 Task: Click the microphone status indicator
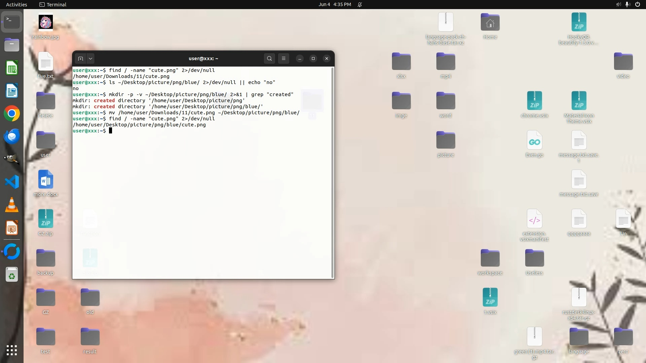(x=627, y=4)
